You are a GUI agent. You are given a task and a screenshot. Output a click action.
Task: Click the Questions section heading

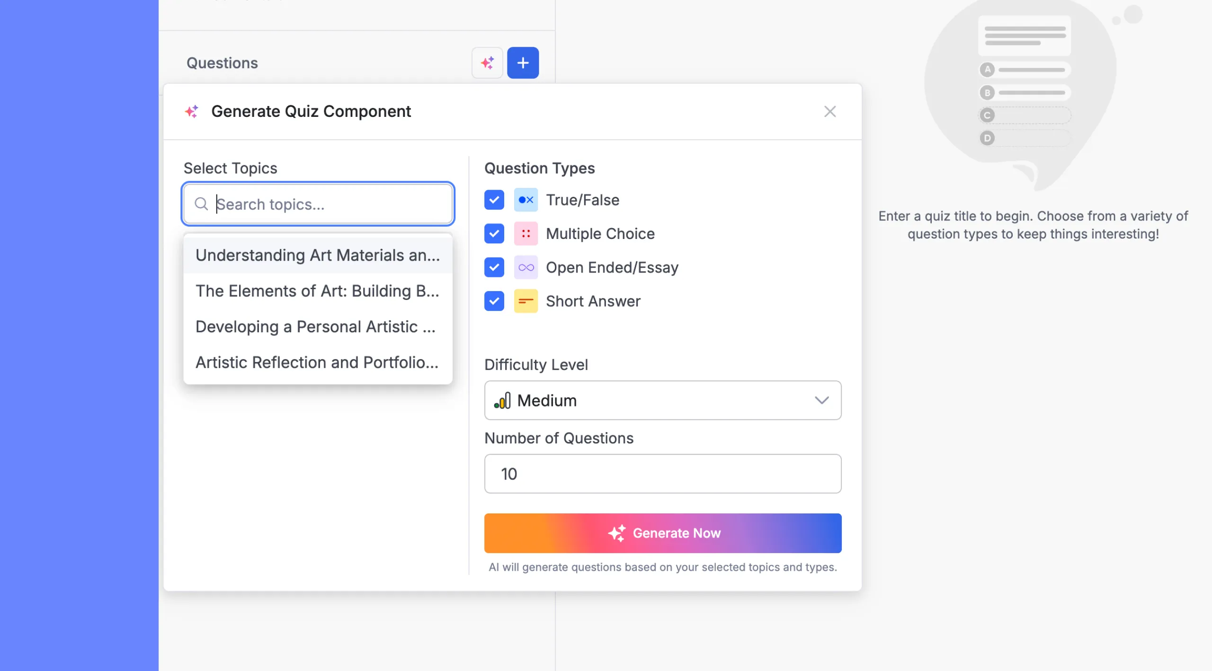pos(222,63)
